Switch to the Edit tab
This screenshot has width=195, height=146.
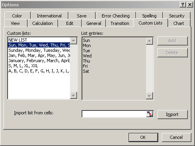coord(70,23)
